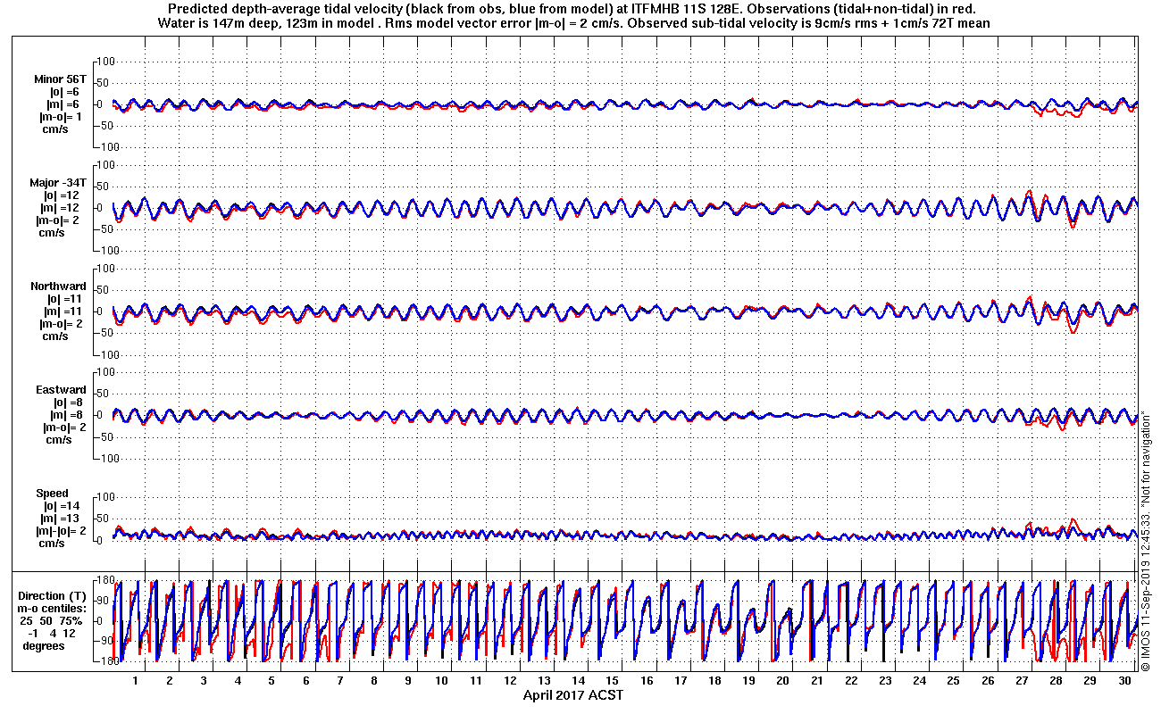This screenshot has width=1161, height=714.
Task: Click the 'Minor 56T' panel label
Action: click(60, 79)
